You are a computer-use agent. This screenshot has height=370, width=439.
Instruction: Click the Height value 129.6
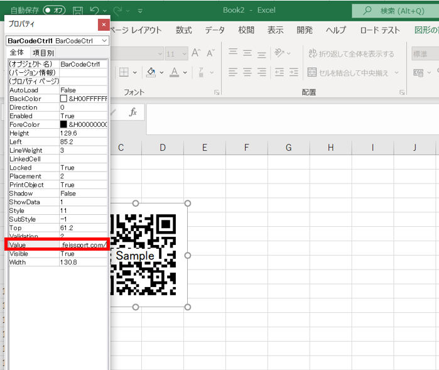click(x=84, y=133)
